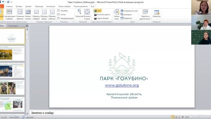Screen dimensions: 211x119
Task: Fit slide to window (Вписать в окно)
Action: point(87,15)
